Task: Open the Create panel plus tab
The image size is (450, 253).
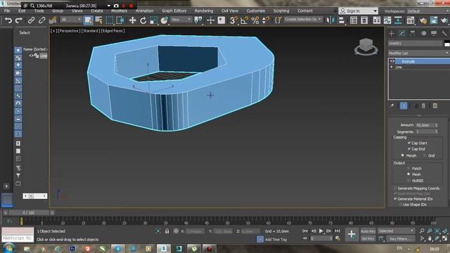Action: point(391,33)
